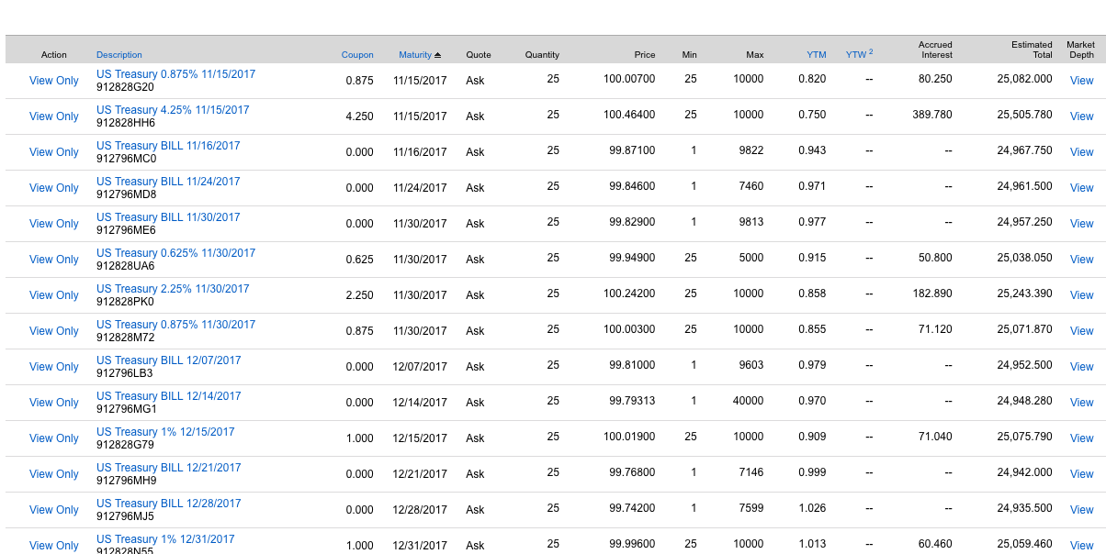Select US Treasury BILL 12/21/2017 link
Viewport: 1106px width, 554px height.
point(169,468)
